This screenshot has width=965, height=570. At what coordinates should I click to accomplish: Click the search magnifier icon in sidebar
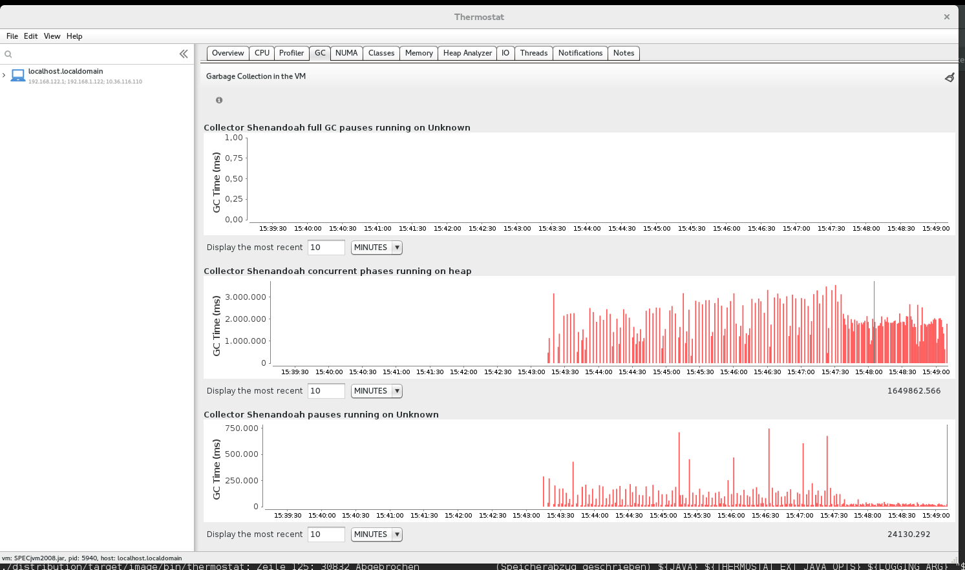coord(8,54)
